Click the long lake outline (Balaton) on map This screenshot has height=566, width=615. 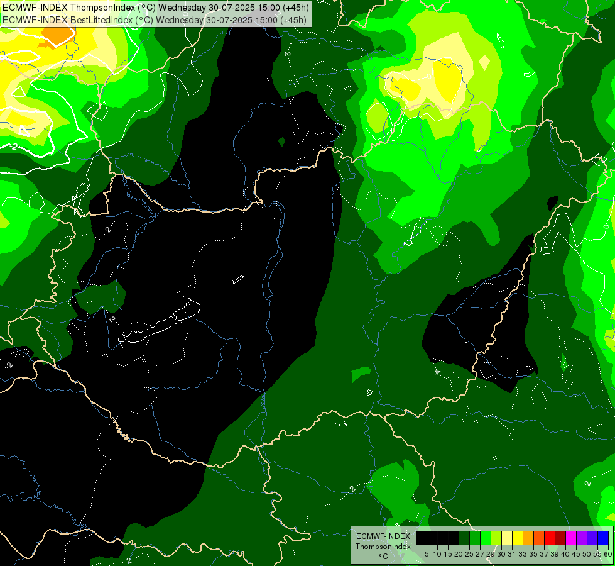pyautogui.click(x=159, y=321)
